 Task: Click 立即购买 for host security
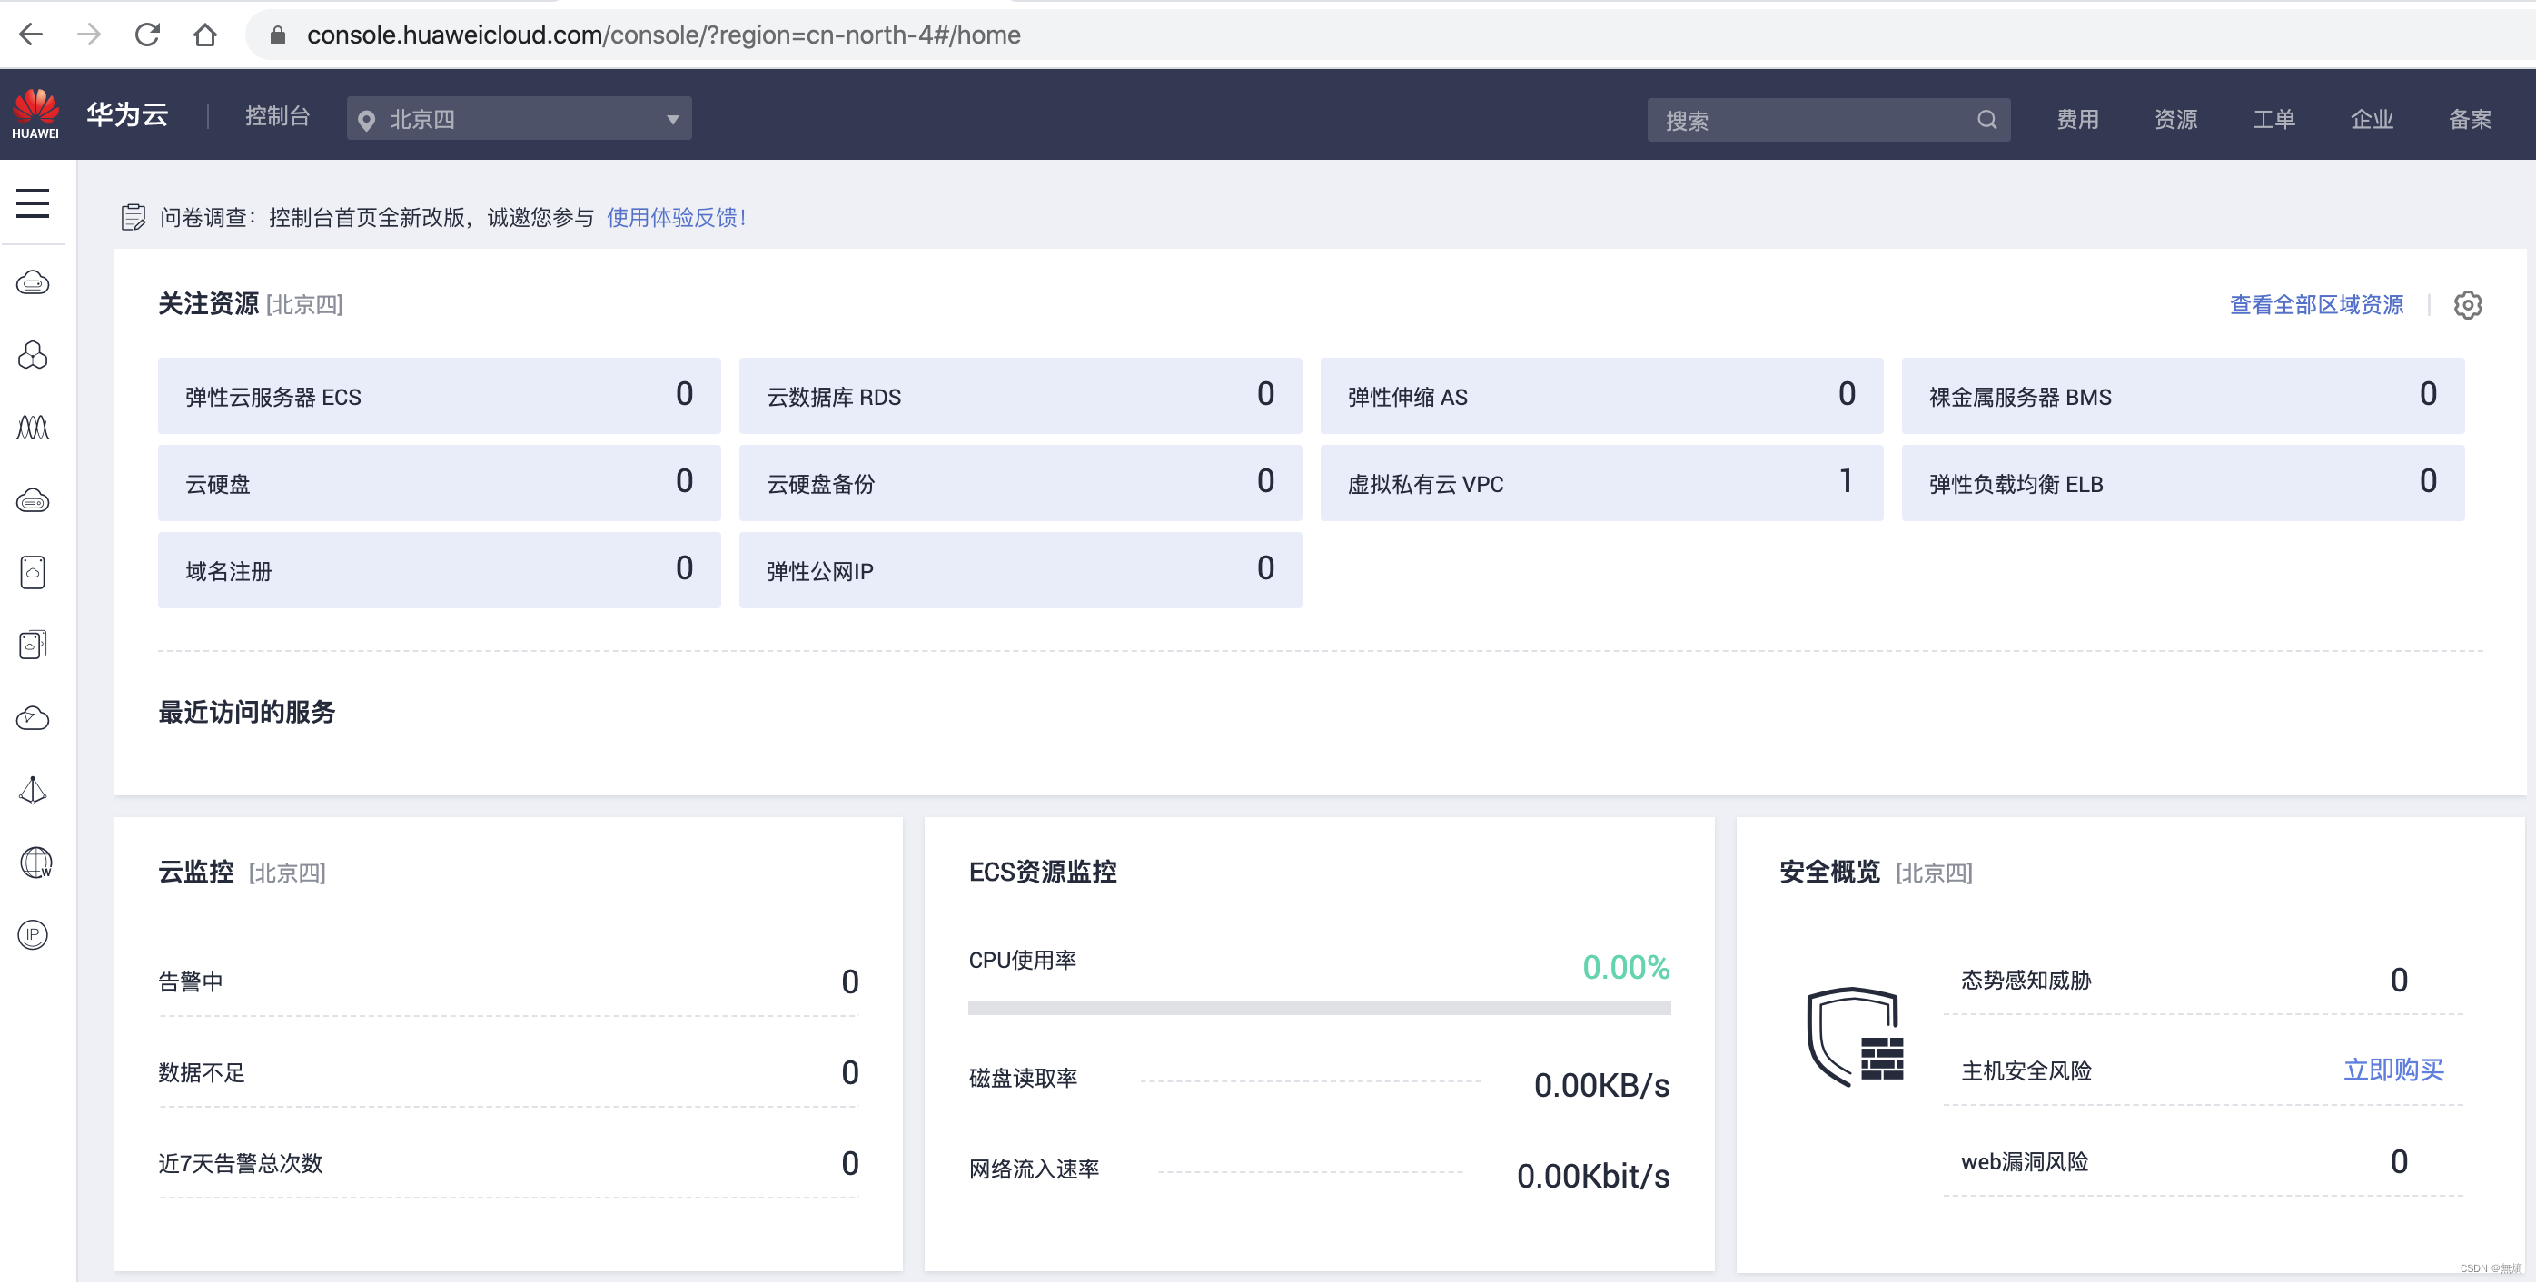pos(2392,1070)
